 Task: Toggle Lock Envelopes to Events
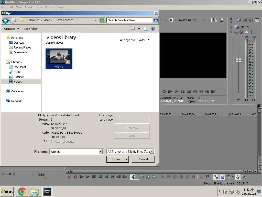click(238, 177)
